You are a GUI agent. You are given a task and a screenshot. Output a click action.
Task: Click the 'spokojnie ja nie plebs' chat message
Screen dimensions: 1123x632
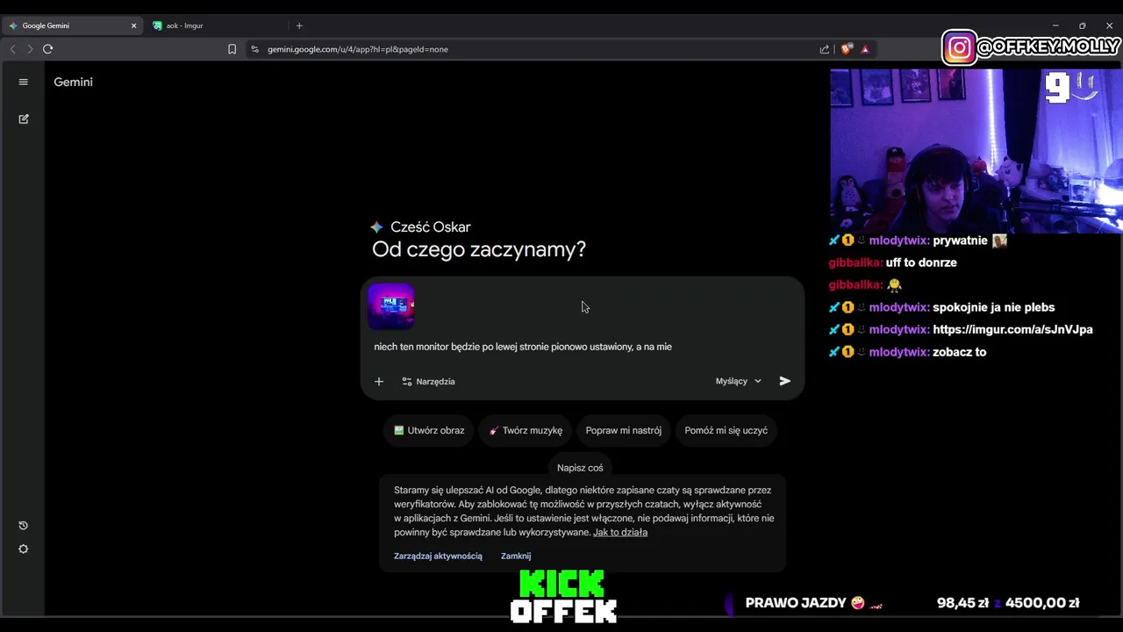(993, 307)
